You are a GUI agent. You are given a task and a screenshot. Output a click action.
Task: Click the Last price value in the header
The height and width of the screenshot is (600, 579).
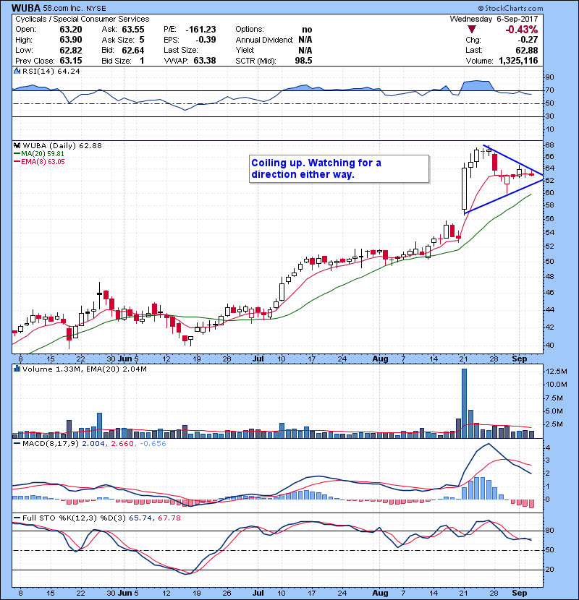(x=527, y=51)
